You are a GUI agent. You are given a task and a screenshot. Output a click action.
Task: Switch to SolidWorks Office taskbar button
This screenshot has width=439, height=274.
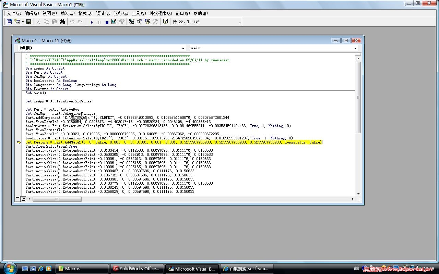(x=138, y=269)
